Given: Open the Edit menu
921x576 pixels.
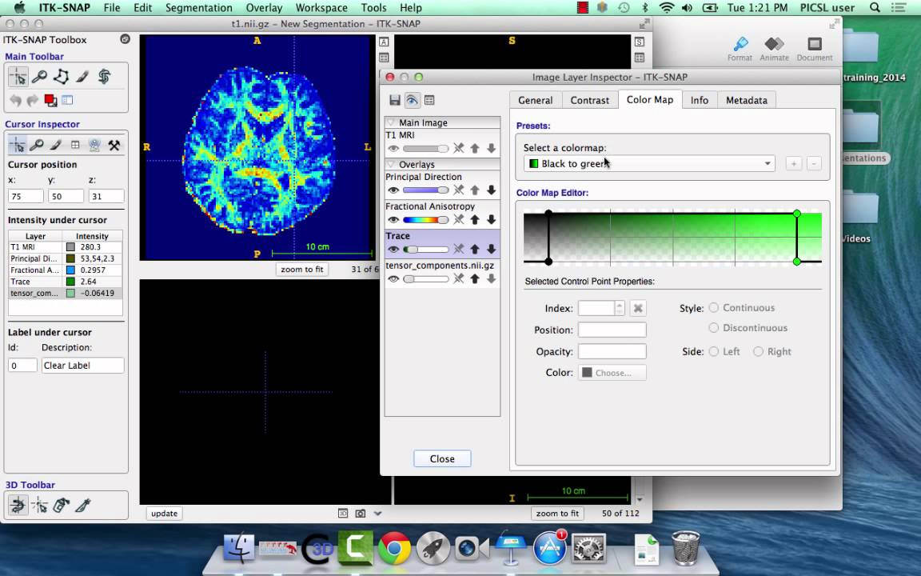Looking at the screenshot, I should tap(143, 8).
